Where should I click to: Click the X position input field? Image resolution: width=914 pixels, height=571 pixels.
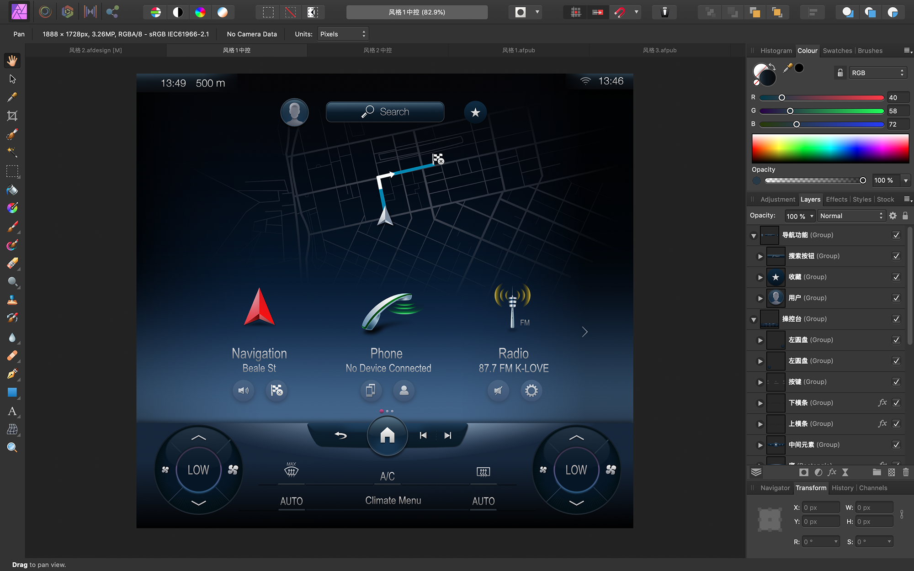coord(820,508)
